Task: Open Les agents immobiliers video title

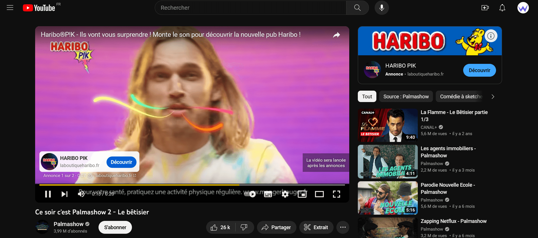Action: click(x=448, y=152)
